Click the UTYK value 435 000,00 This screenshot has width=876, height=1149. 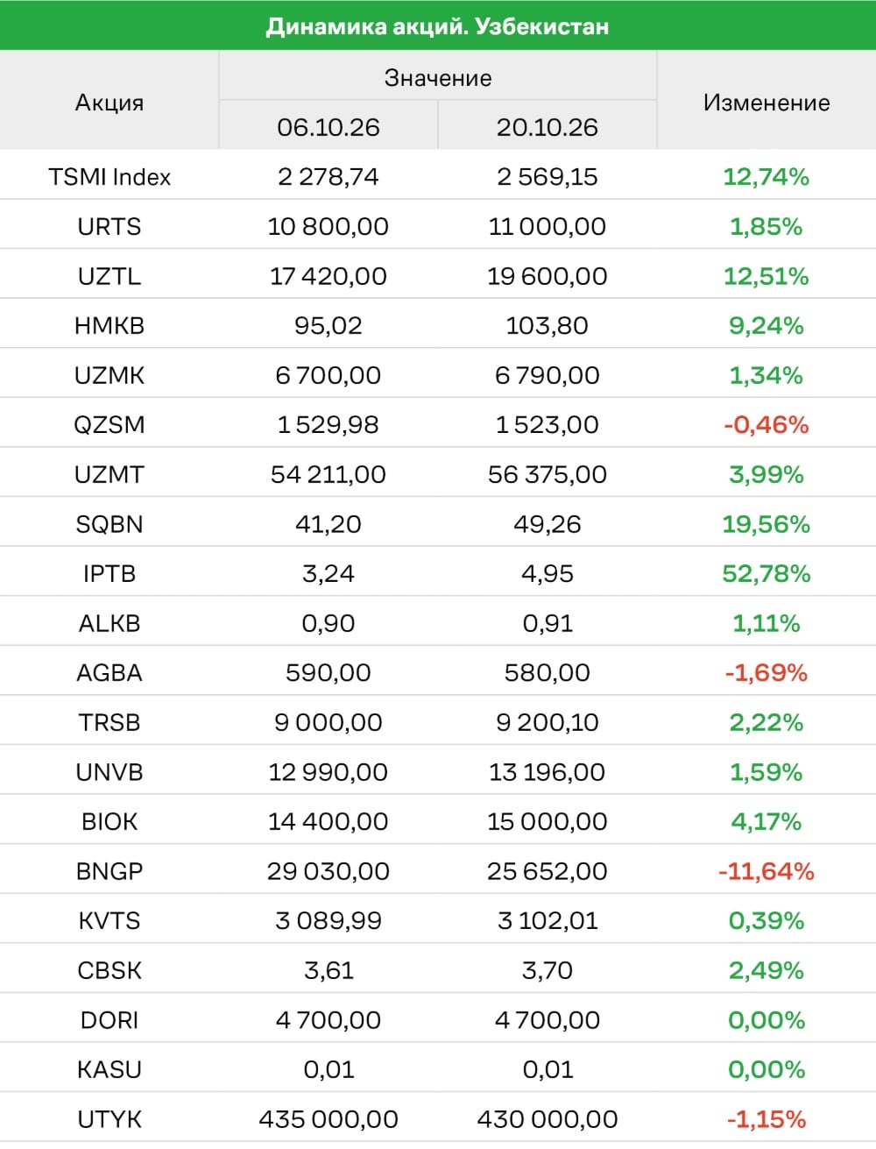pyautogui.click(x=328, y=1119)
